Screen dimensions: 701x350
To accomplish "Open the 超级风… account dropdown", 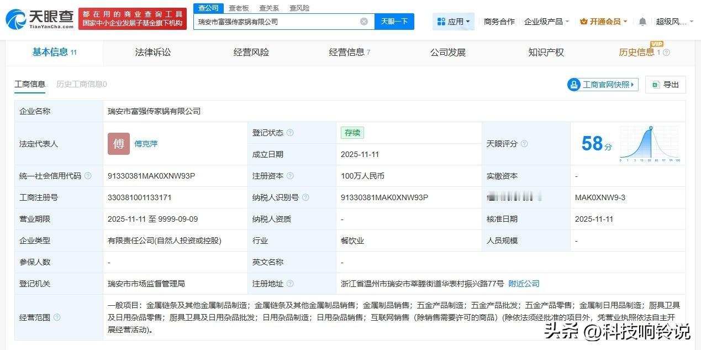I will point(674,22).
